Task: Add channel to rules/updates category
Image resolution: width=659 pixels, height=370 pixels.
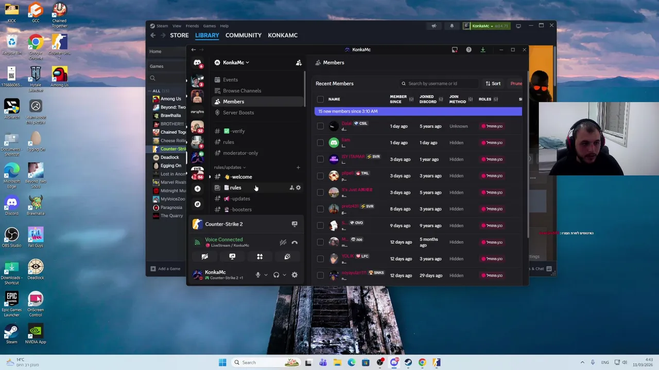Action: coord(298,168)
